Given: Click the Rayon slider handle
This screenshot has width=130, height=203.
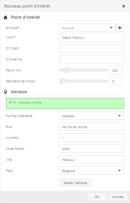Looking at the screenshot, I should pyautogui.click(x=67, y=70).
